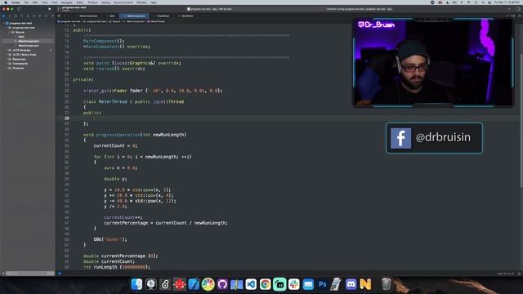
Task: Open Google Chrome from the Dock
Action: click(x=265, y=284)
